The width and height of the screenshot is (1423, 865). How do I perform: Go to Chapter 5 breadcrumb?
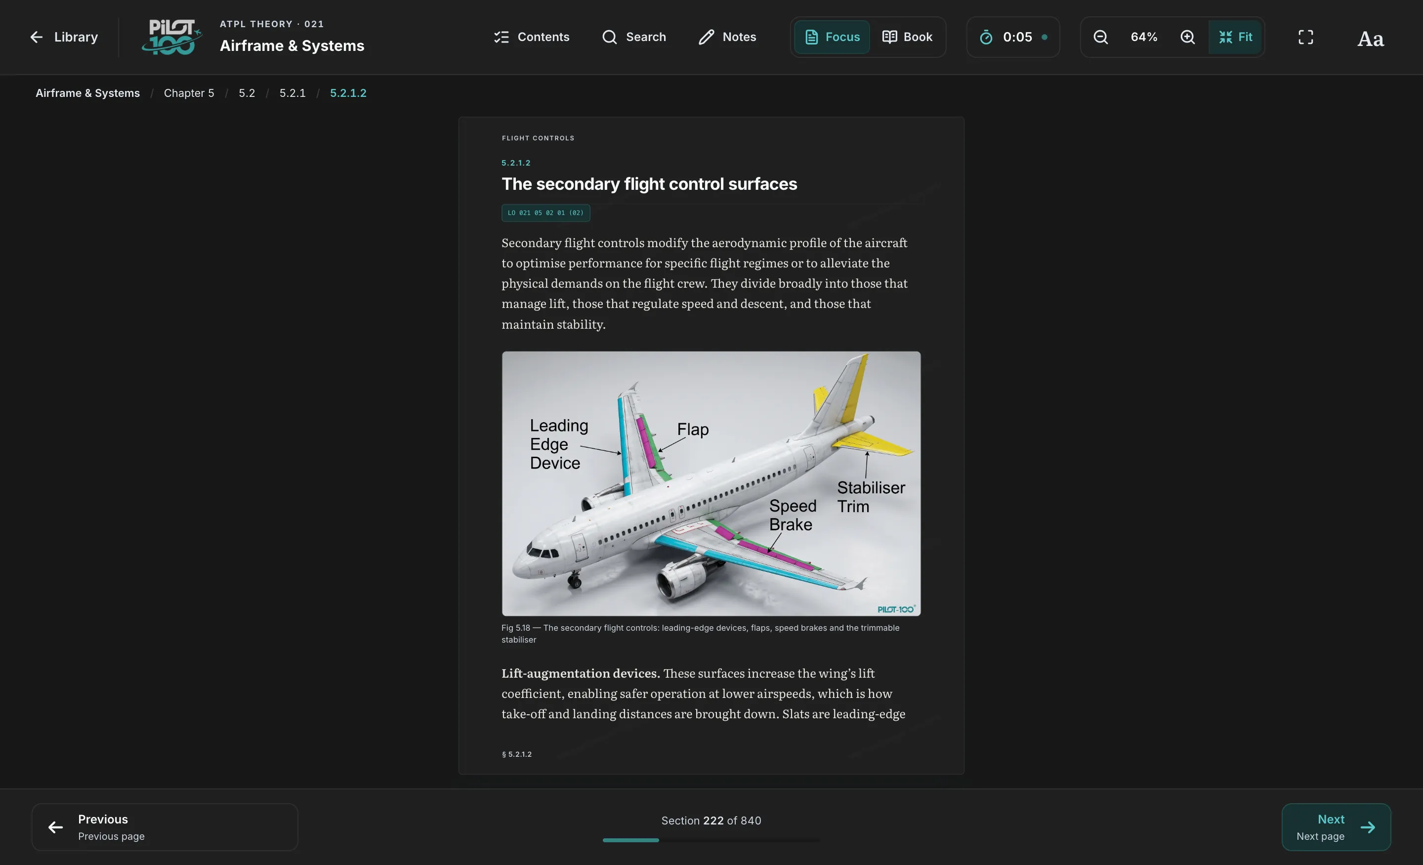189,93
